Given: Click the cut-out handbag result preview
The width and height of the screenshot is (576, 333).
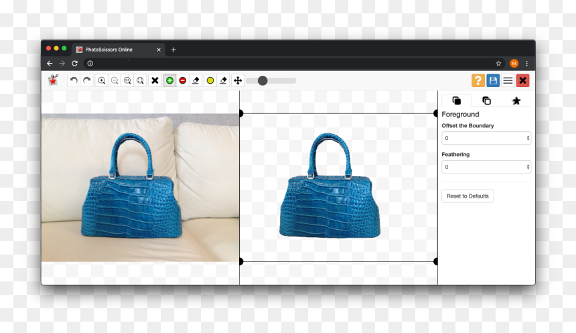Looking at the screenshot, I should coord(330,186).
